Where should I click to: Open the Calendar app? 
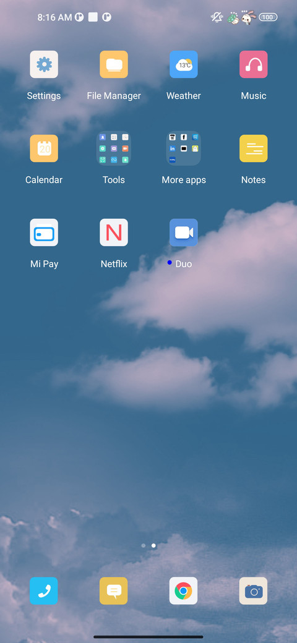pyautogui.click(x=44, y=148)
